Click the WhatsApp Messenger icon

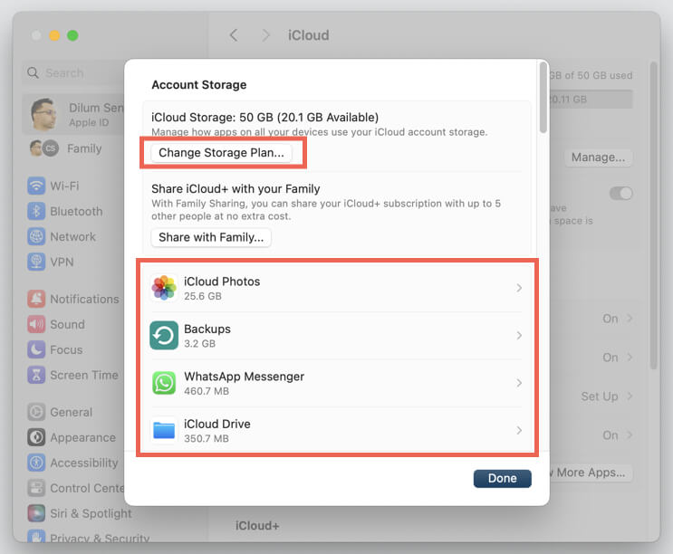click(164, 383)
